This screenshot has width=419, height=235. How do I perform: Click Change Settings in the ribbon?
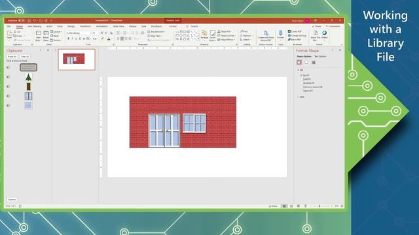click(297, 35)
